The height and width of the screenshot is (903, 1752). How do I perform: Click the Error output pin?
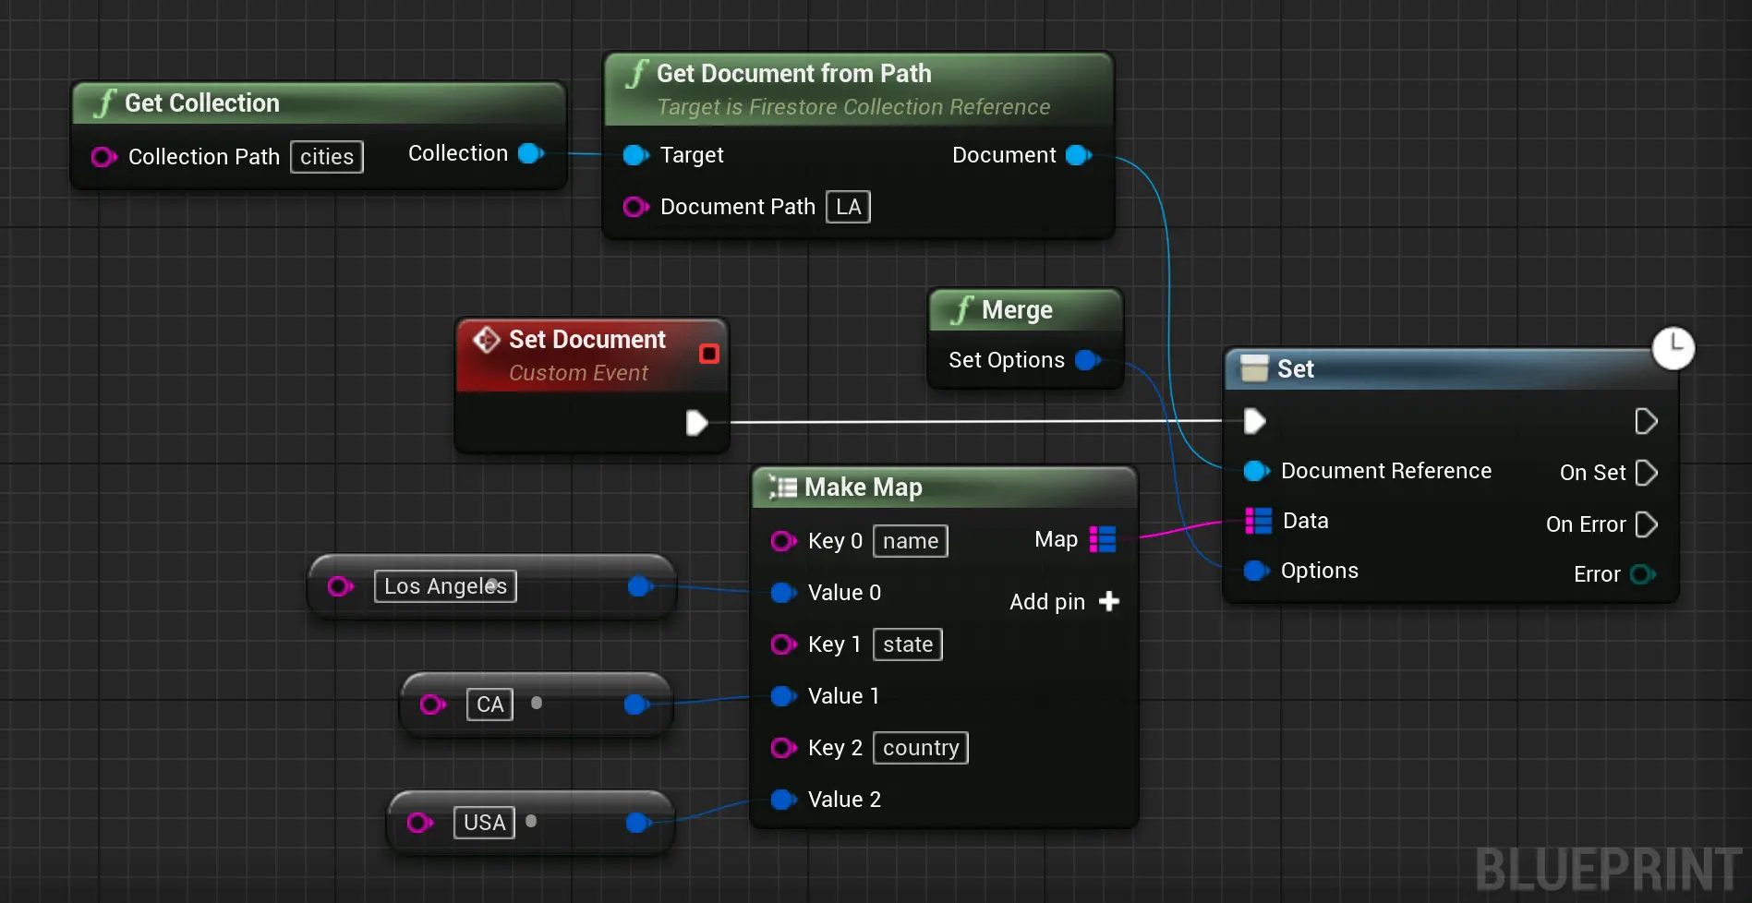1642,574
